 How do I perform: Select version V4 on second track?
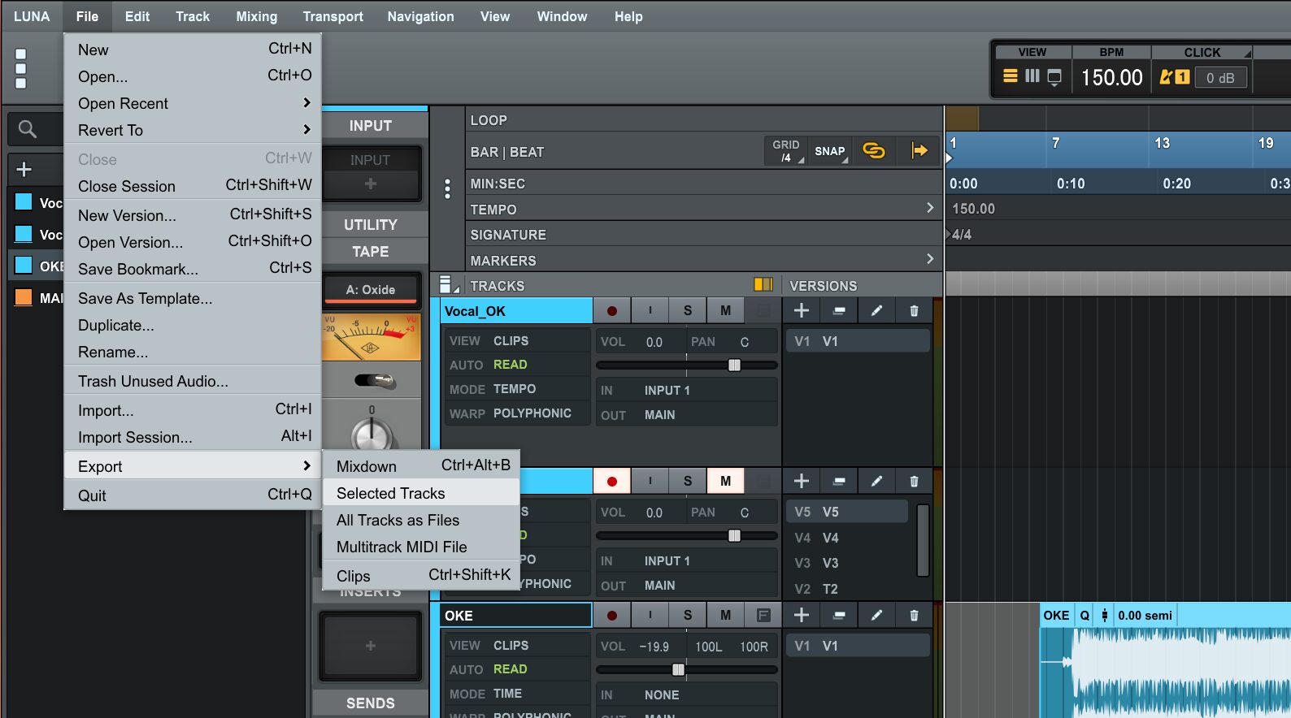[848, 538]
